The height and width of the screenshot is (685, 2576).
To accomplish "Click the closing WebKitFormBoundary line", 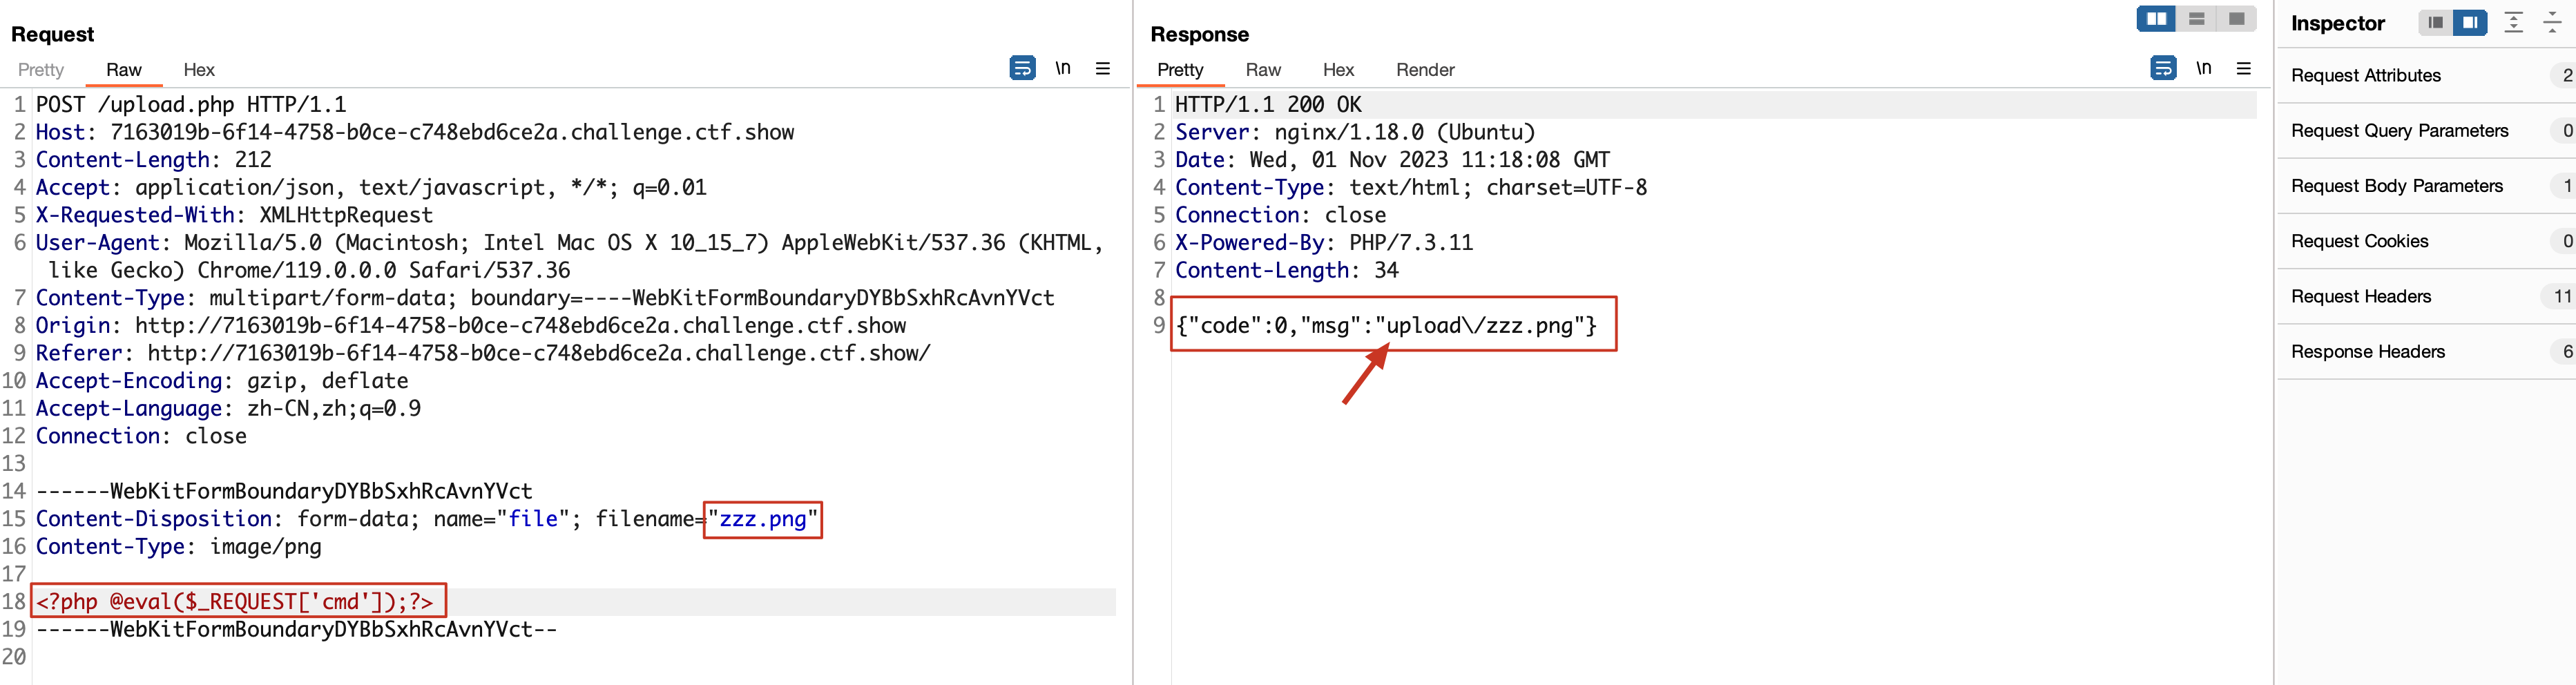I will point(297,630).
